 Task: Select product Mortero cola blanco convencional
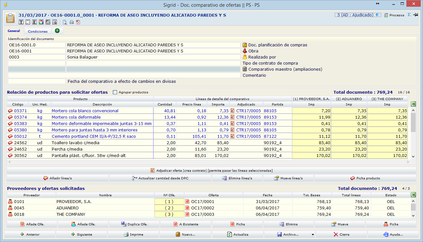pos(85,111)
